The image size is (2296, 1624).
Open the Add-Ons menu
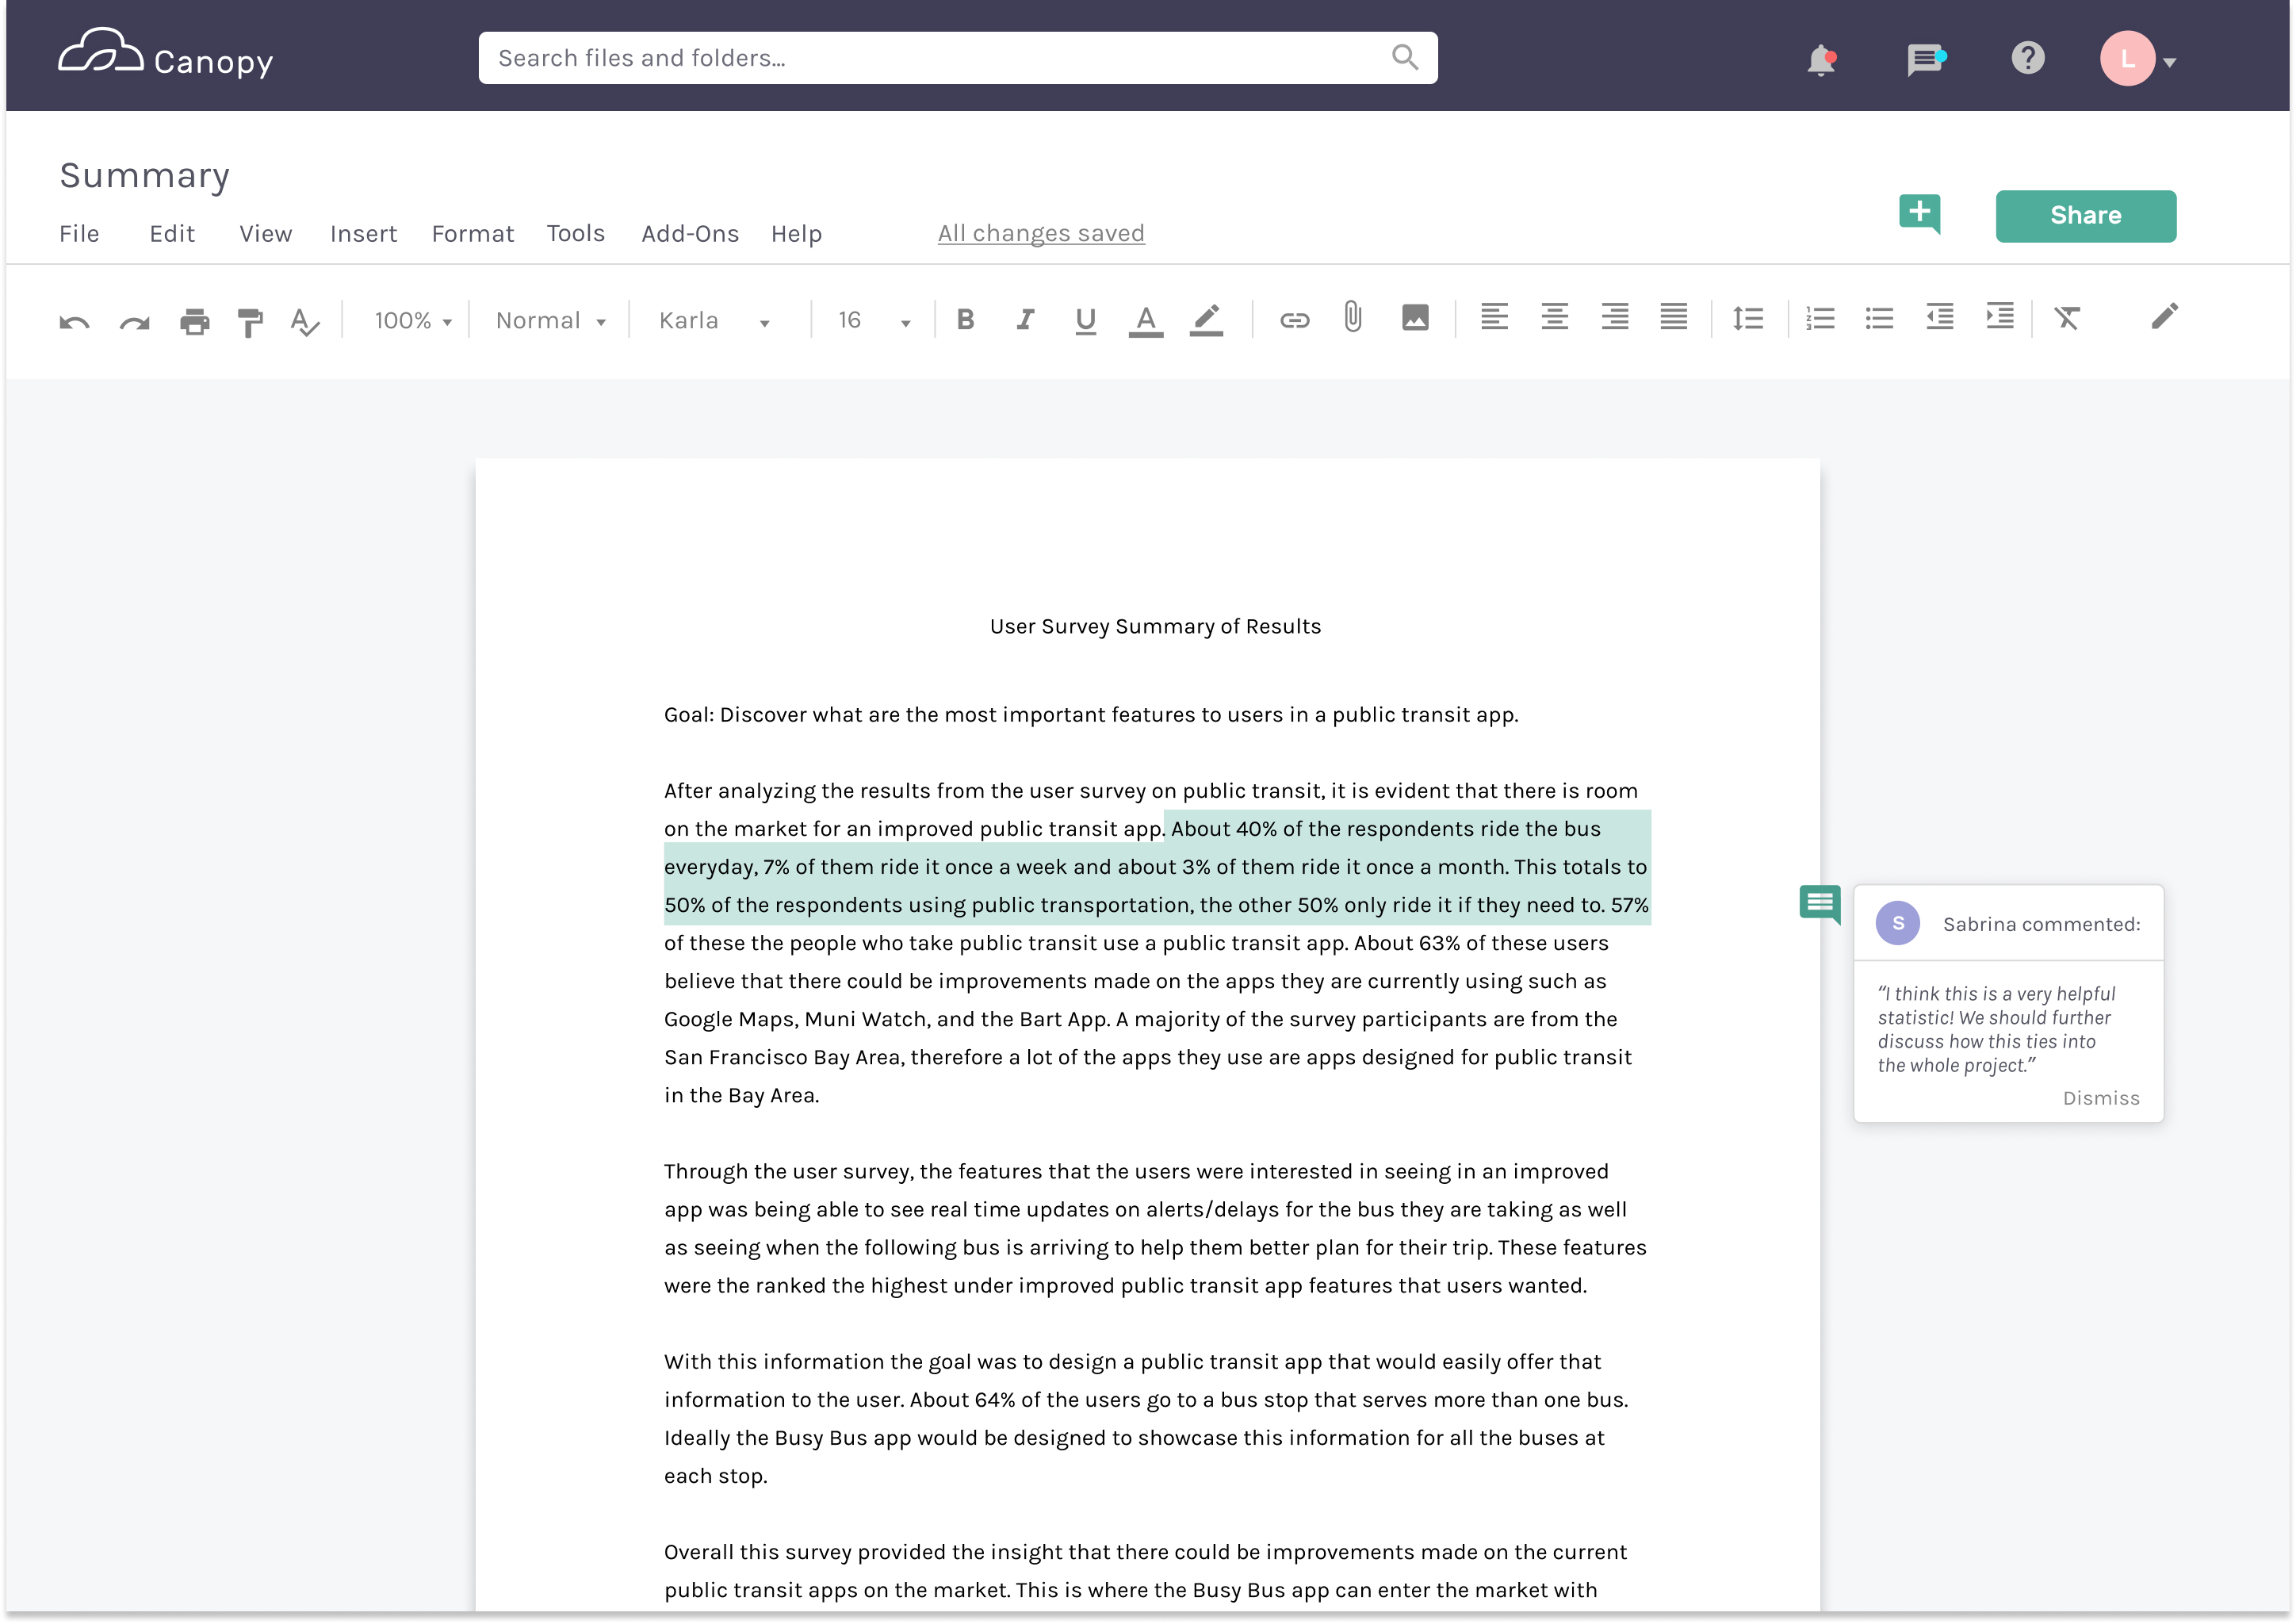690,233
